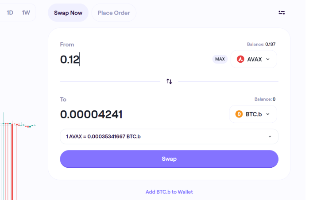Click the tall red candlestick on chart
309x200 pixels.
12,161
